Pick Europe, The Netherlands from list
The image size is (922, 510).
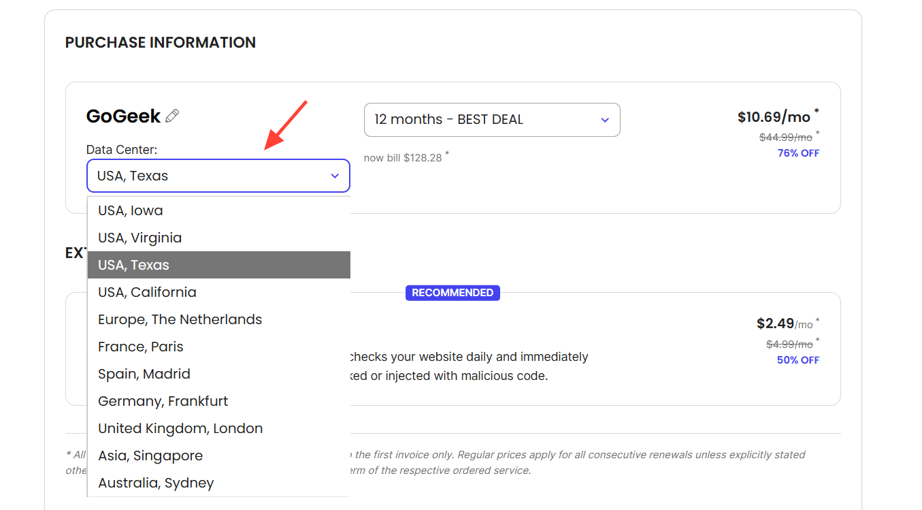click(x=218, y=319)
